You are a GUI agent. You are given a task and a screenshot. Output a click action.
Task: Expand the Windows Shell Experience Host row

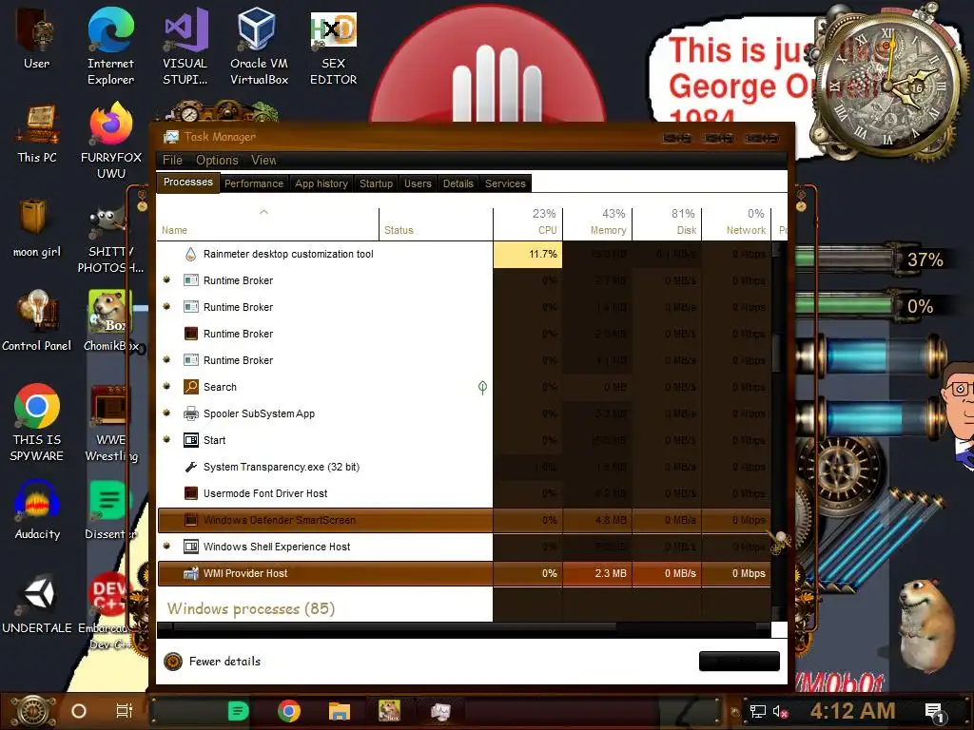166,547
